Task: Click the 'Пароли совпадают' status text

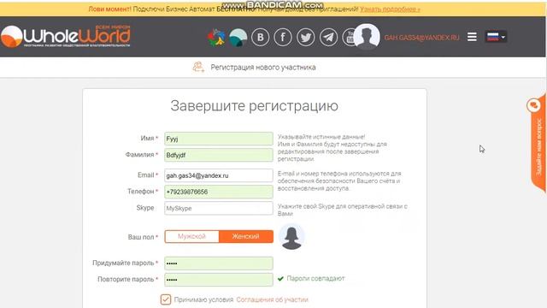Action: tap(315, 278)
